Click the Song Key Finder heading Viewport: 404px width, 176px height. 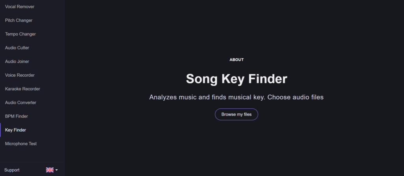click(x=237, y=79)
